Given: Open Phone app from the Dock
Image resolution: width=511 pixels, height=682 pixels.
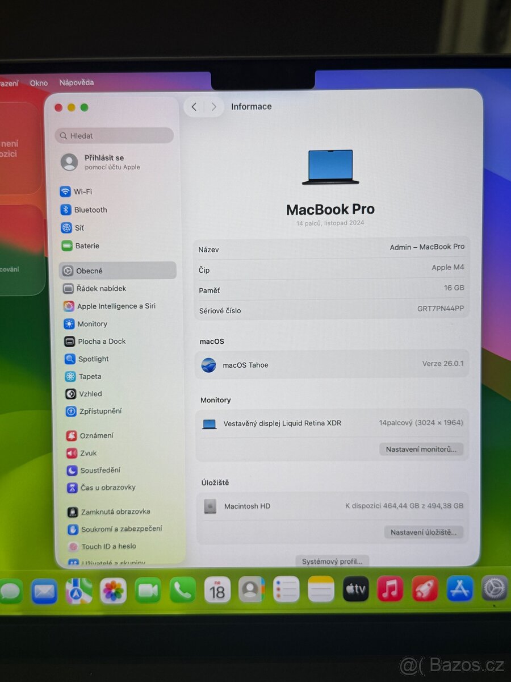Looking at the screenshot, I should point(182,590).
